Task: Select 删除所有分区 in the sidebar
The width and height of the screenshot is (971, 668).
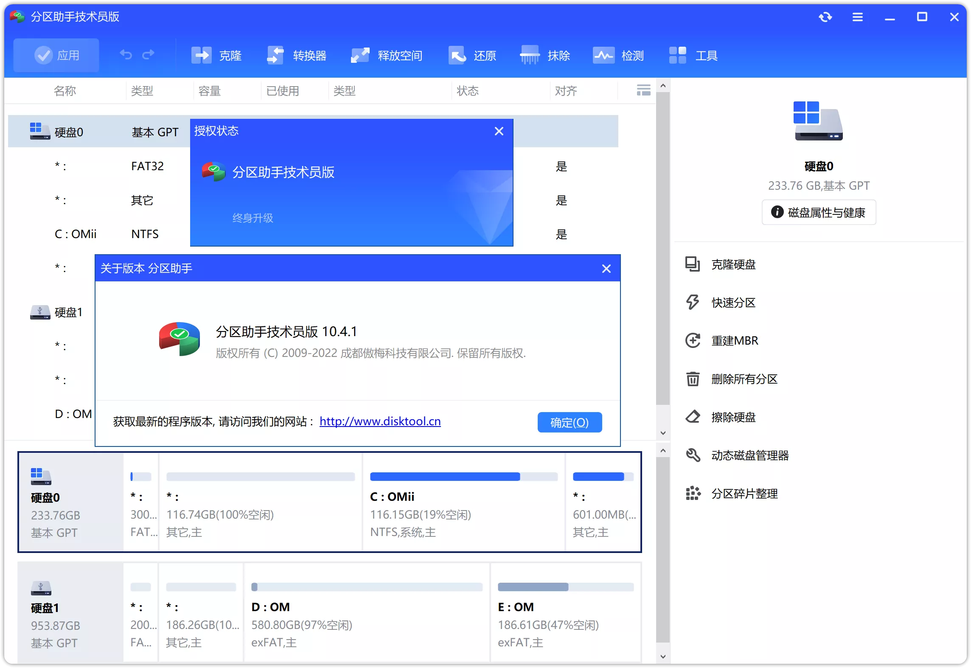Action: (744, 379)
